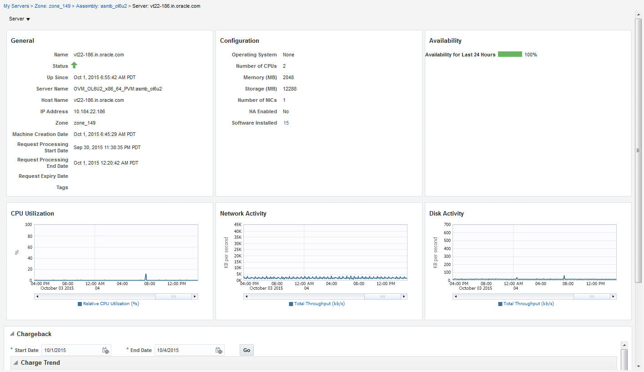
Task: Click the Disk Activity chart scrollbar thumb
Action: point(592,297)
